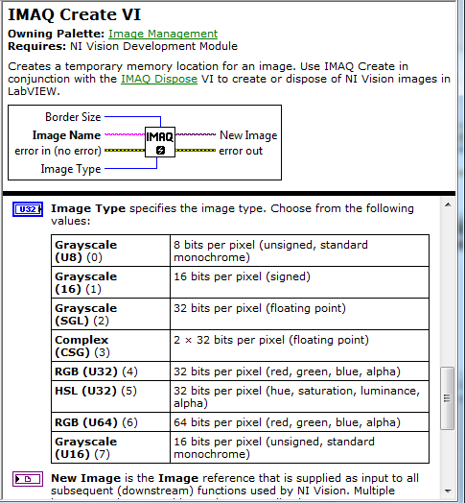Screen dimensions: 465x503
Task: Select the HSL (U32) (5) table cell
Action: tap(110, 396)
